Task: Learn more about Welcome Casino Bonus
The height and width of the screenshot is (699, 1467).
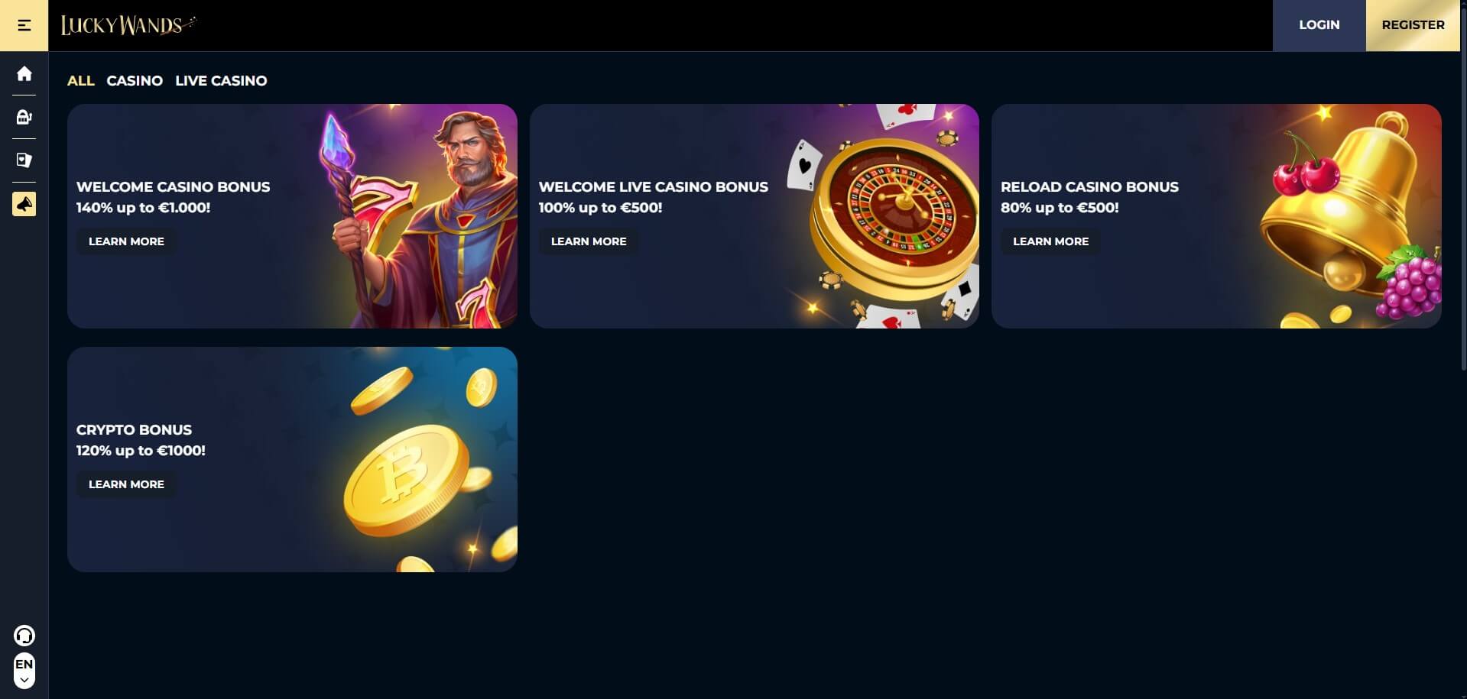Action: tap(126, 241)
